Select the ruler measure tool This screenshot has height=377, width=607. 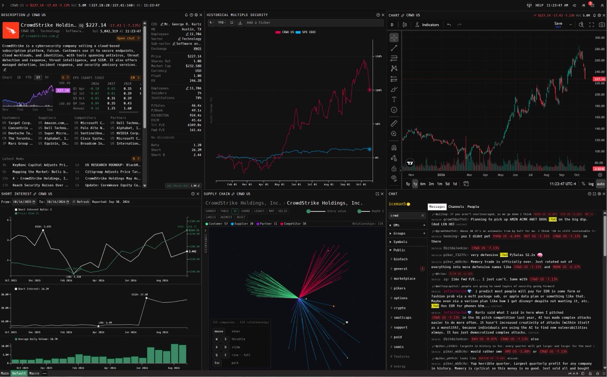[x=394, y=123]
